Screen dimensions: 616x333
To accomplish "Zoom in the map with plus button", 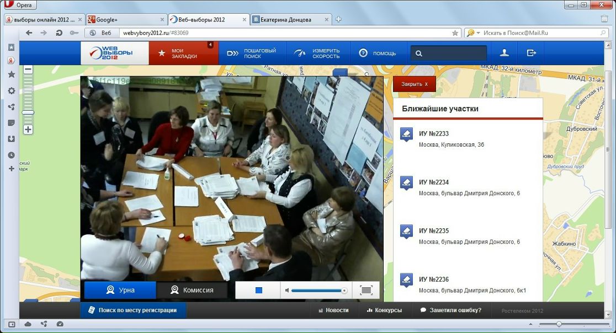I will 28,130.
